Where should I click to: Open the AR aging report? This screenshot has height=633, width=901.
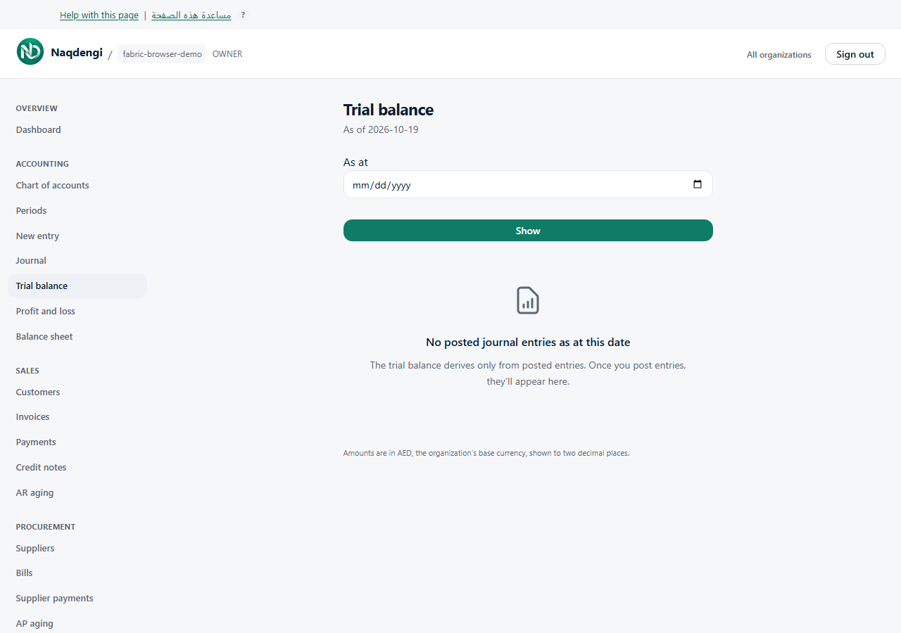[34, 492]
